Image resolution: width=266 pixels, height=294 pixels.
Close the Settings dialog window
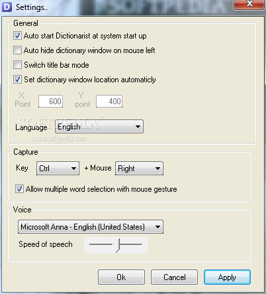tap(249, 4)
